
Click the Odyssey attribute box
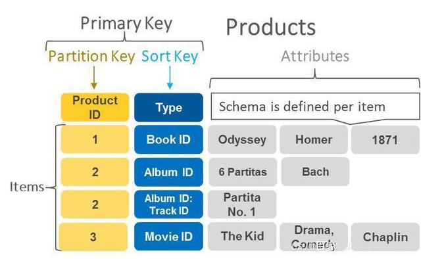pyautogui.click(x=242, y=139)
